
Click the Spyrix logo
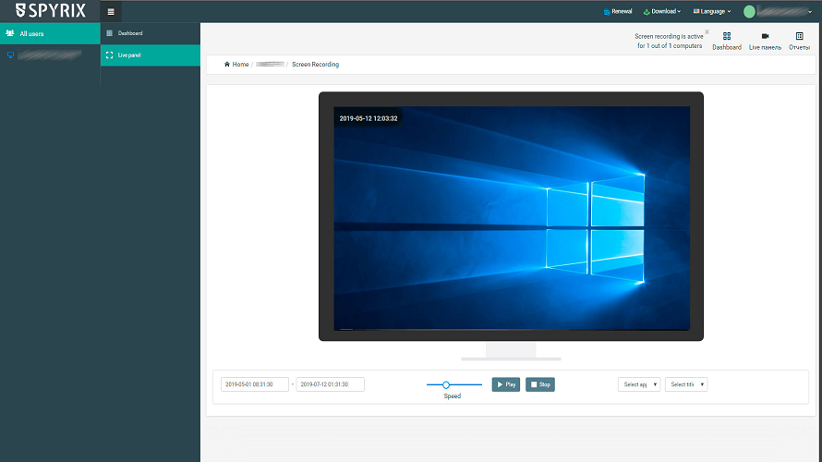[x=51, y=11]
